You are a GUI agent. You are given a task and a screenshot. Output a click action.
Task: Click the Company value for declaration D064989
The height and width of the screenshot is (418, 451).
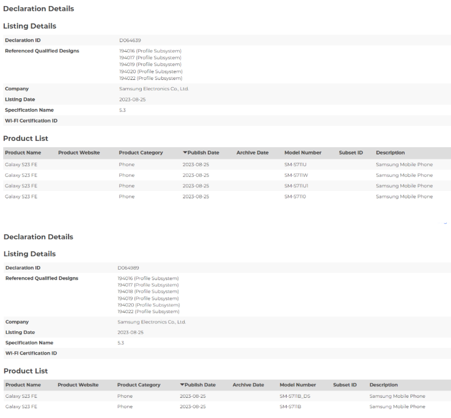point(152,322)
